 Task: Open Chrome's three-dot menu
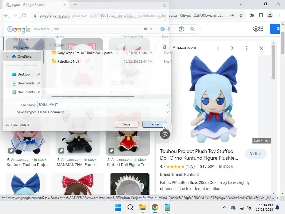(x=279, y=16)
